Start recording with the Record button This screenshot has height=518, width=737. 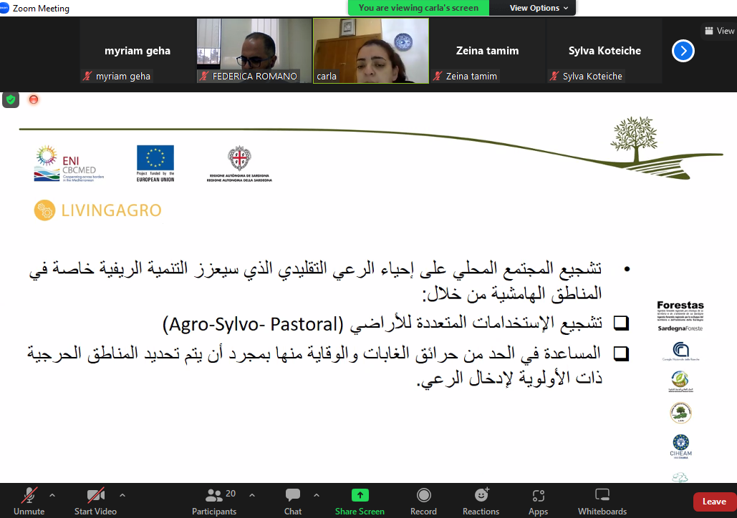pyautogui.click(x=423, y=495)
